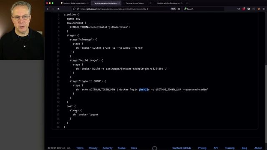Click the 'agent any' code line
This screenshot has width=267, height=150.
[x=73, y=19]
